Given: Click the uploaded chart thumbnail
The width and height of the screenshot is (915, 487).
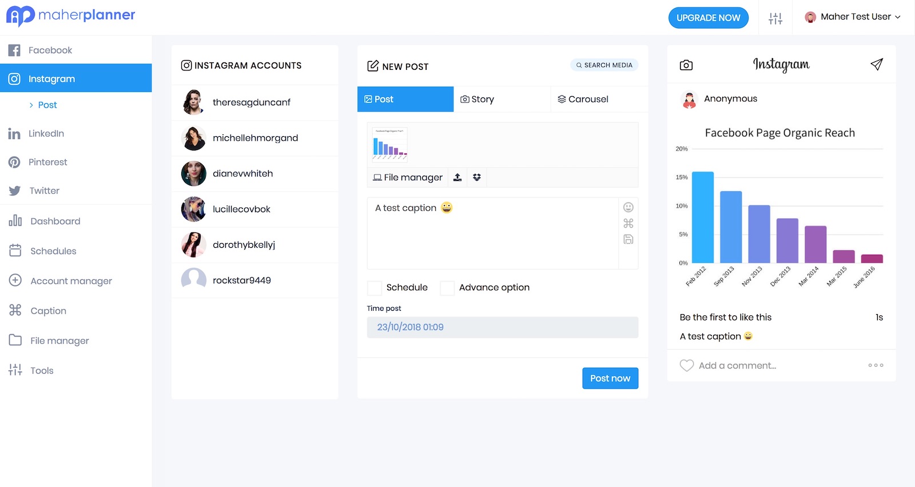Looking at the screenshot, I should 390,145.
